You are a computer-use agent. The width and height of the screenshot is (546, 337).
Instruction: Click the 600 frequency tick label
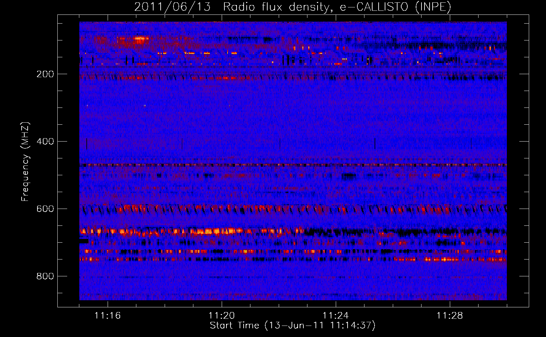point(45,209)
